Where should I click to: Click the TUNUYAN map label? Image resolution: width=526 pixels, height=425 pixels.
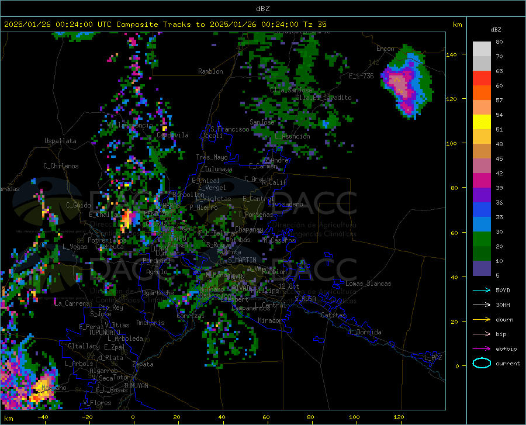pos(136,386)
